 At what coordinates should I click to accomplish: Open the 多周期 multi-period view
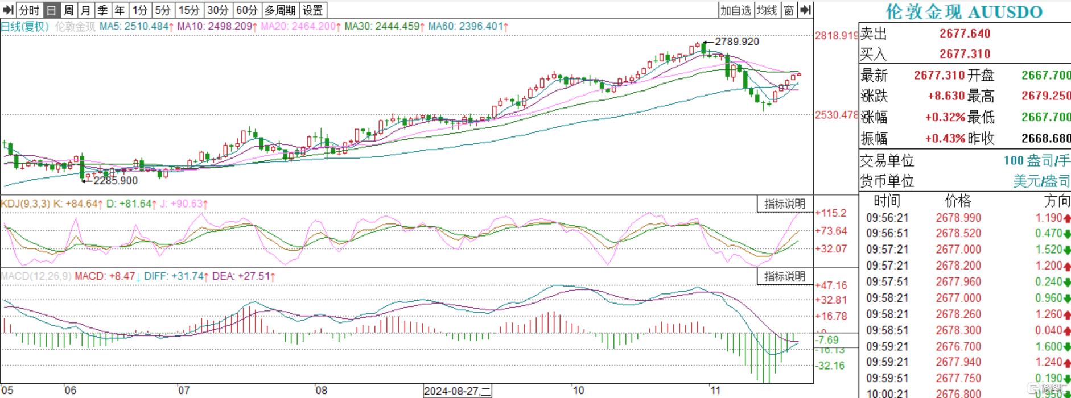tap(280, 10)
